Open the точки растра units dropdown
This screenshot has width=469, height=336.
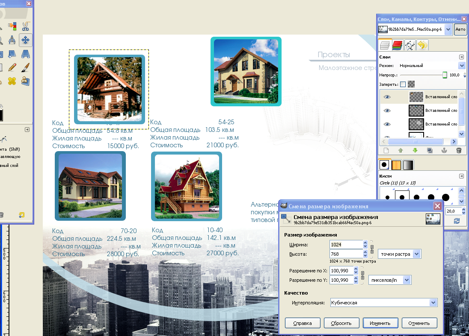coord(417,254)
